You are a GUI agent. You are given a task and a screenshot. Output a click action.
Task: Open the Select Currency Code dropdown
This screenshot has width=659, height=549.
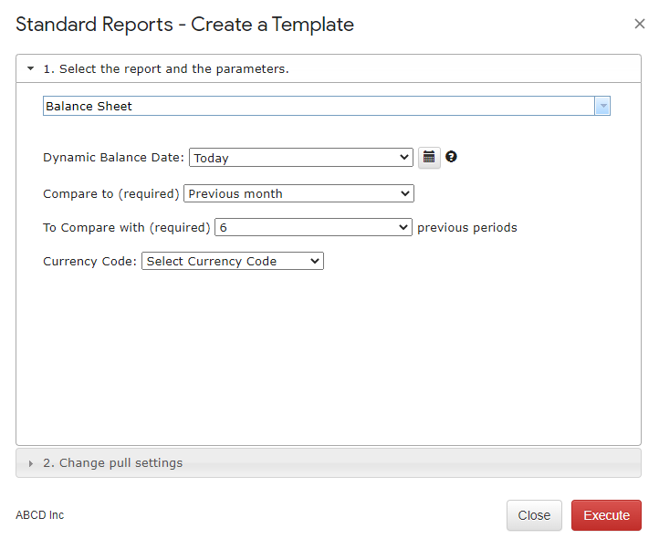[x=233, y=261]
